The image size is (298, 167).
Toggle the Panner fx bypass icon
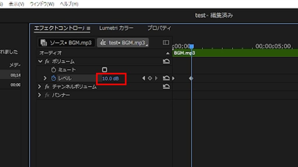pyautogui.click(x=47, y=95)
